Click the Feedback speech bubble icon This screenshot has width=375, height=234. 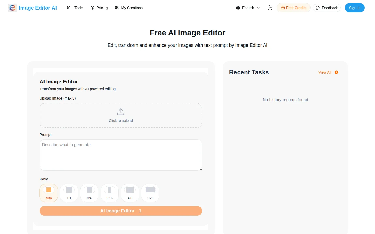(318, 8)
